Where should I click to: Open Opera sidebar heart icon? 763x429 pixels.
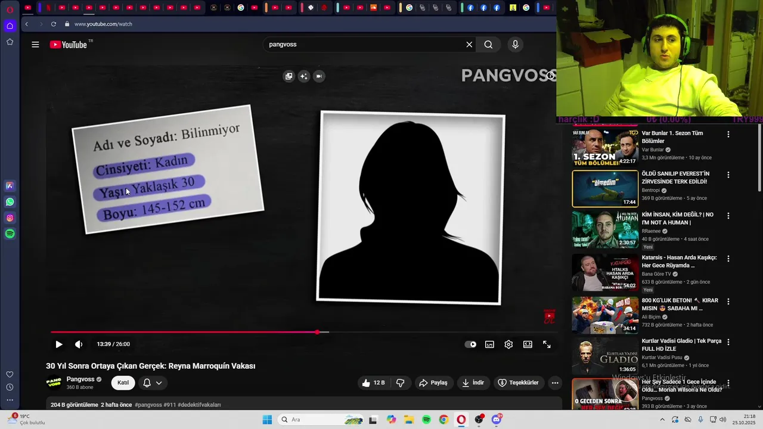pos(10,374)
